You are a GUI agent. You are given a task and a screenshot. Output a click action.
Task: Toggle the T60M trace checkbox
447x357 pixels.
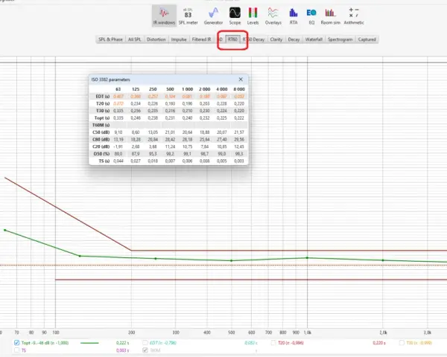pyautogui.click(x=145, y=350)
